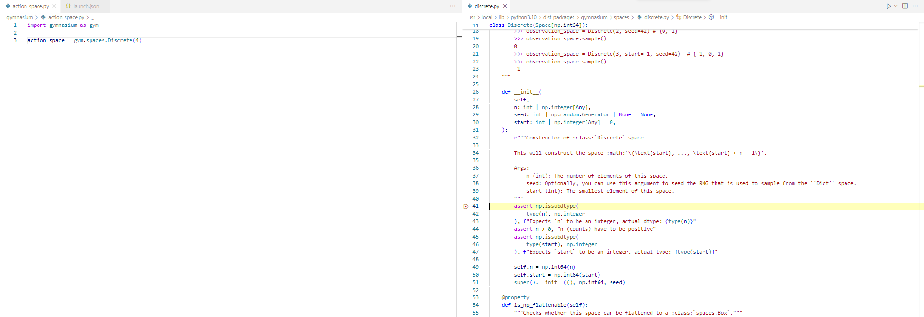This screenshot has height=317, width=924.
Task: Click 'def __init__(' on line 26
Action: (521, 92)
